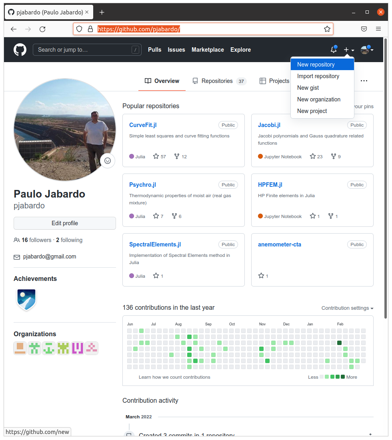Click the pjabardo@gmail.com email link
Screen dimensions: 392x440
tap(50, 257)
